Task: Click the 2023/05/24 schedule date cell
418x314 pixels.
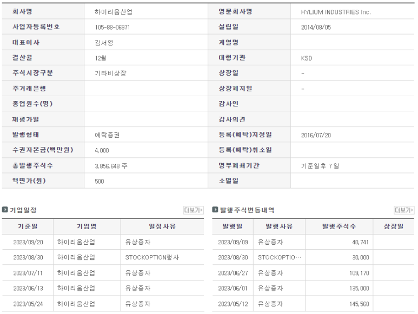Action: coord(28,304)
